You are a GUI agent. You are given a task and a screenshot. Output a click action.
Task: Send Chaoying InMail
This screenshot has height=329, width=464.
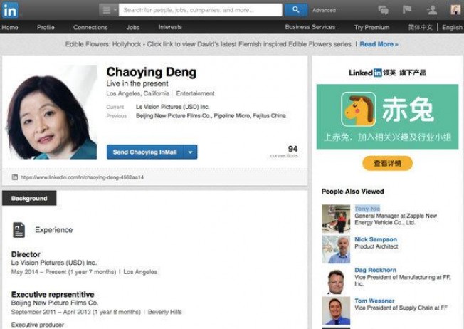pos(145,152)
